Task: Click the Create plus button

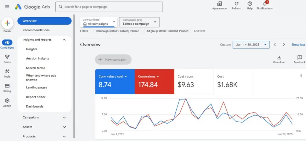Action: [7, 23]
